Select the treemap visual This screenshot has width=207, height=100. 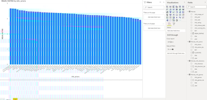[183, 12]
